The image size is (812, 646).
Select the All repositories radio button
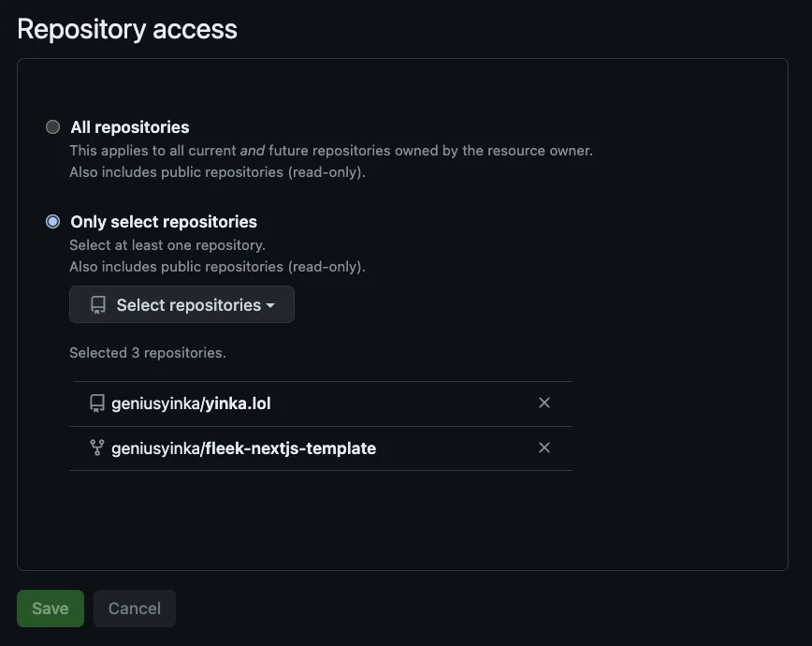click(53, 127)
